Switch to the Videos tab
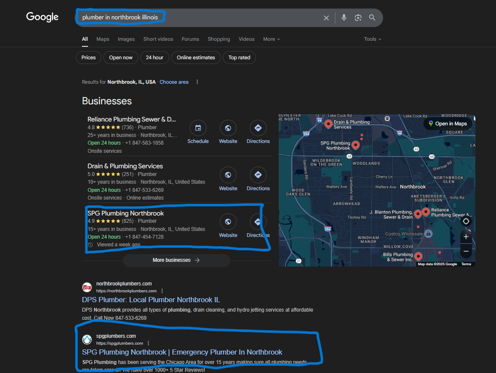 (246, 39)
